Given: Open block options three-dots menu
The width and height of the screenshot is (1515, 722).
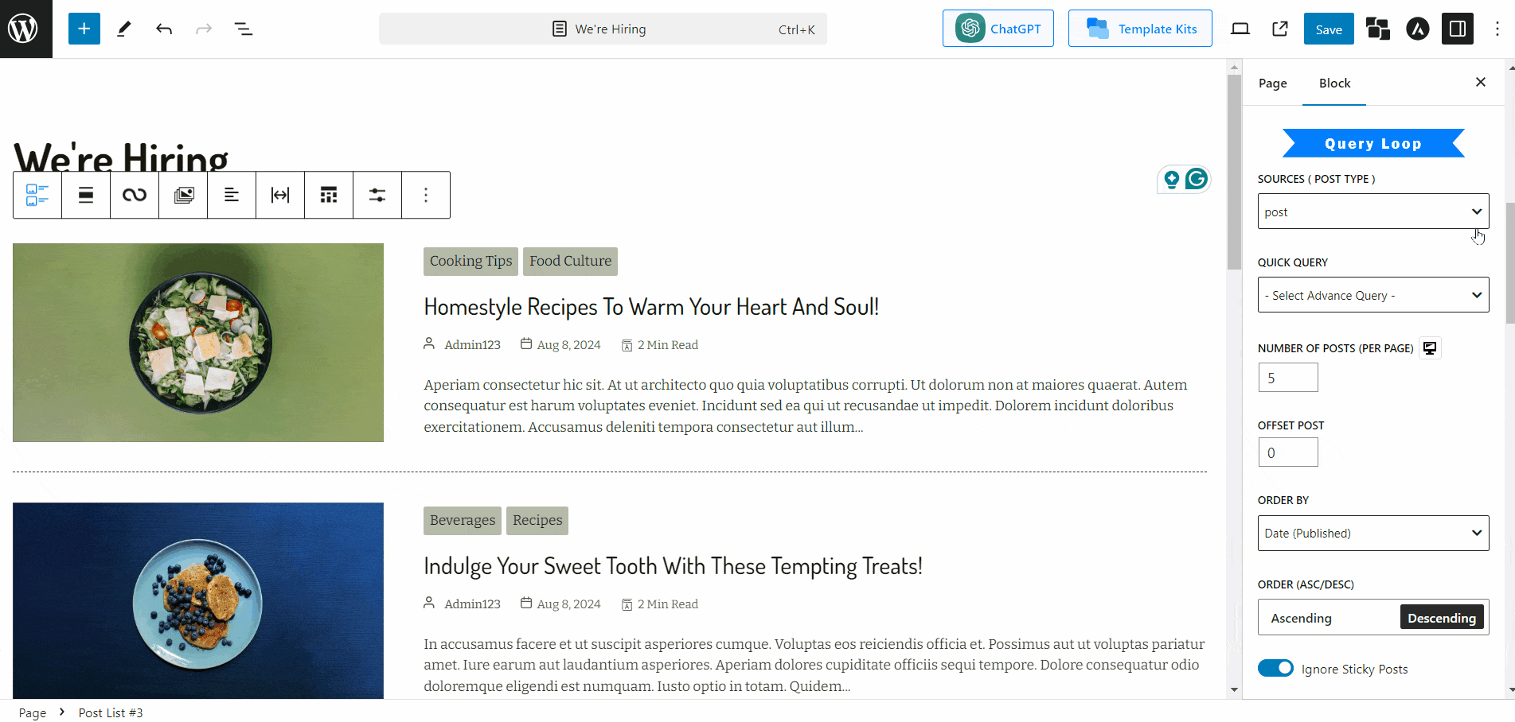Looking at the screenshot, I should [x=426, y=195].
